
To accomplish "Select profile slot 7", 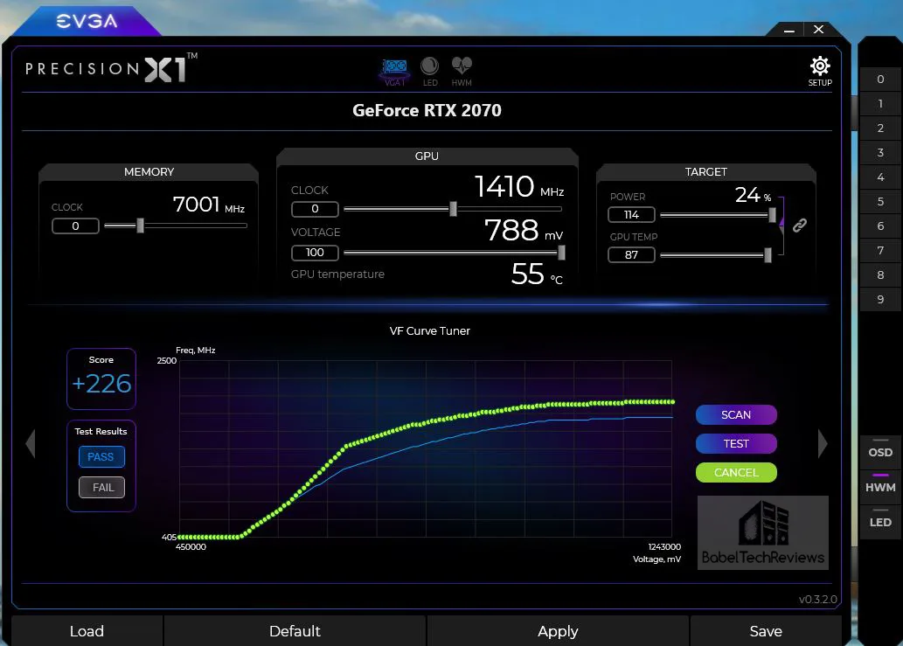I will 880,251.
